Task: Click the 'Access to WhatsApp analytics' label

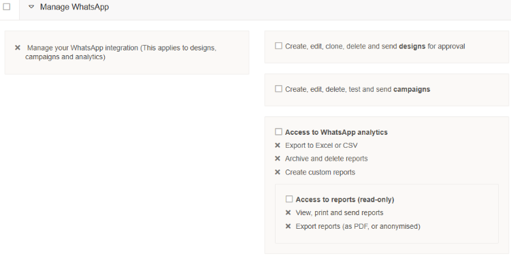Action: pos(336,132)
